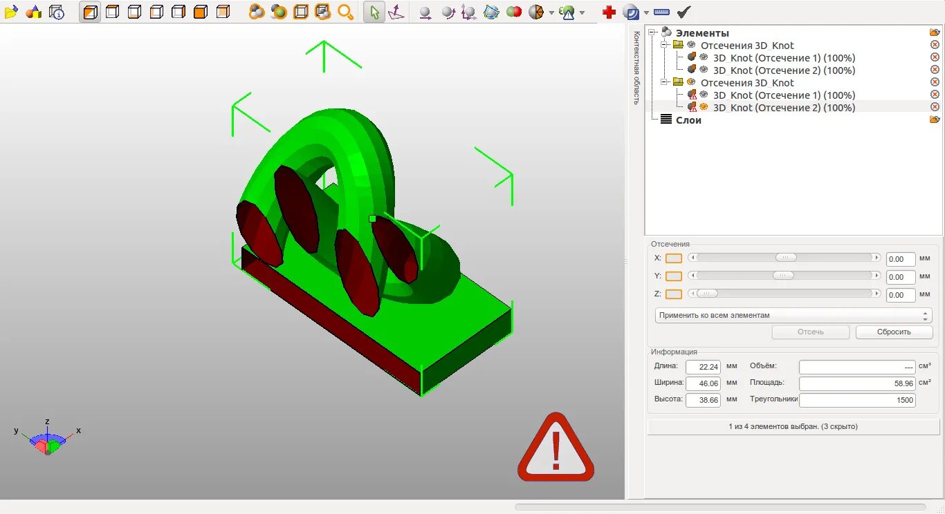Choose the align-to-plane axis tool
This screenshot has width=945, height=514.
click(396, 12)
